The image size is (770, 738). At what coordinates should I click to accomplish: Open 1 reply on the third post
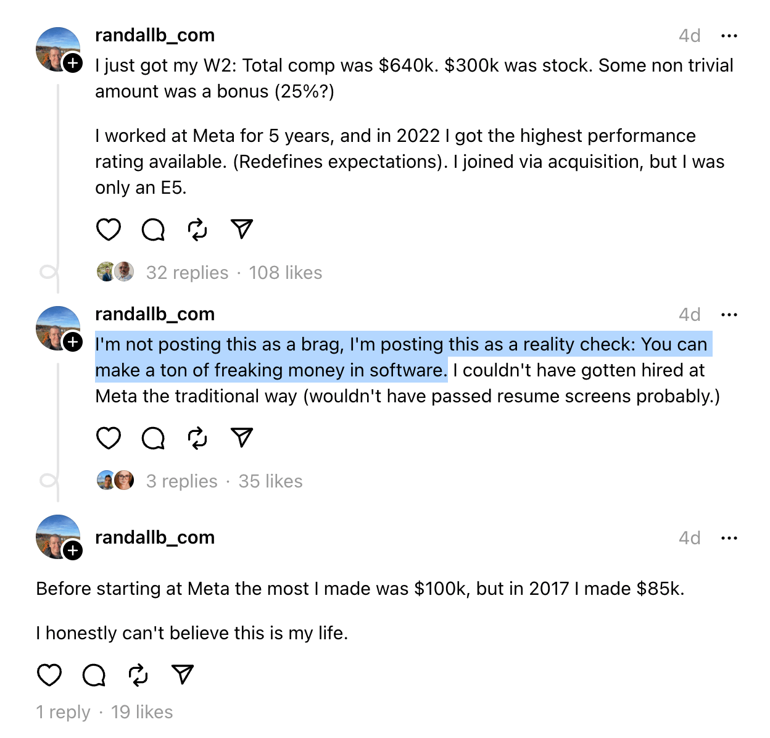coord(63,712)
